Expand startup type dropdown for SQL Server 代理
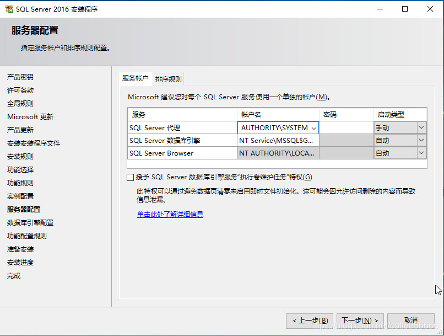Image resolution: width=444 pixels, height=336 pixels. [x=421, y=127]
